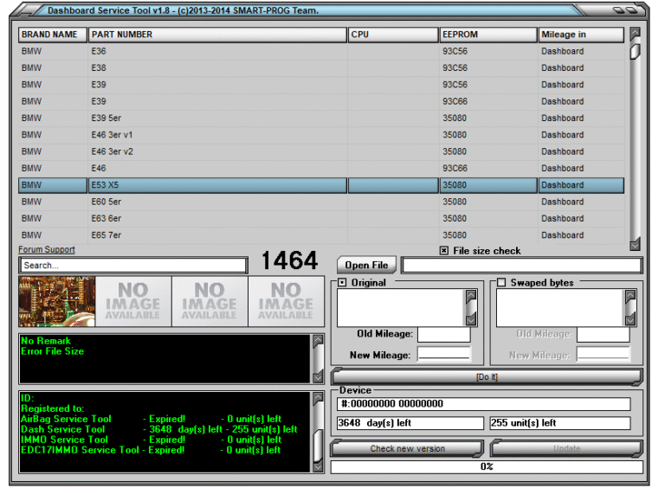Screen dimensions: 665x501
Task: Click the CPU column header
Action: coord(393,35)
